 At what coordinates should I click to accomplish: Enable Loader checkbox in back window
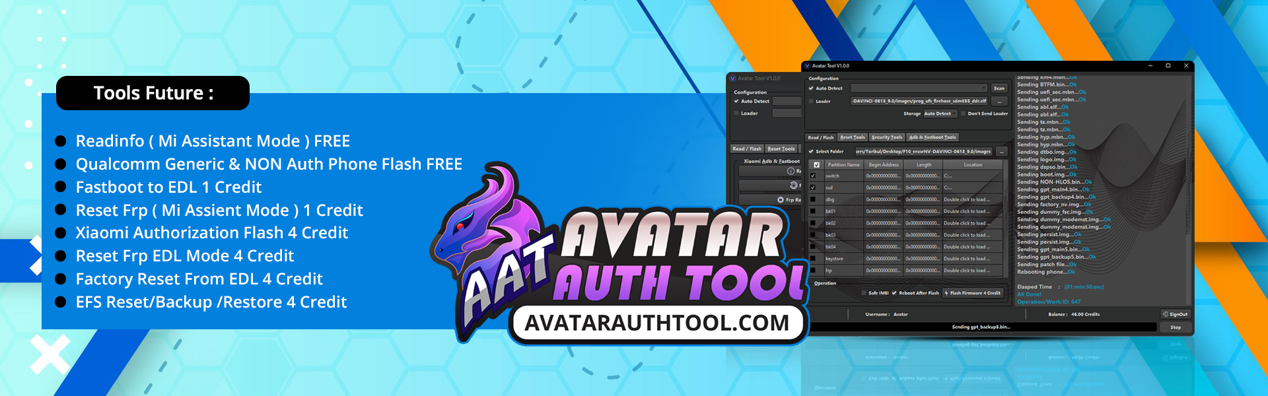pos(736,114)
